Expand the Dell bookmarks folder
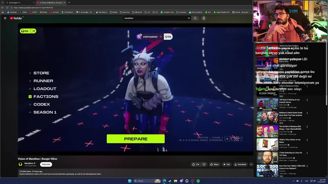Screen dimensions: 328x184 click(x=147, y=12)
